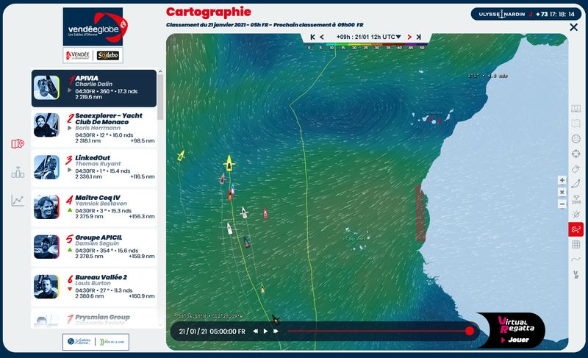The image size is (588, 358).
Task: Click Les Sables d'Olonne partner logo
Action: pyautogui.click(x=79, y=342)
